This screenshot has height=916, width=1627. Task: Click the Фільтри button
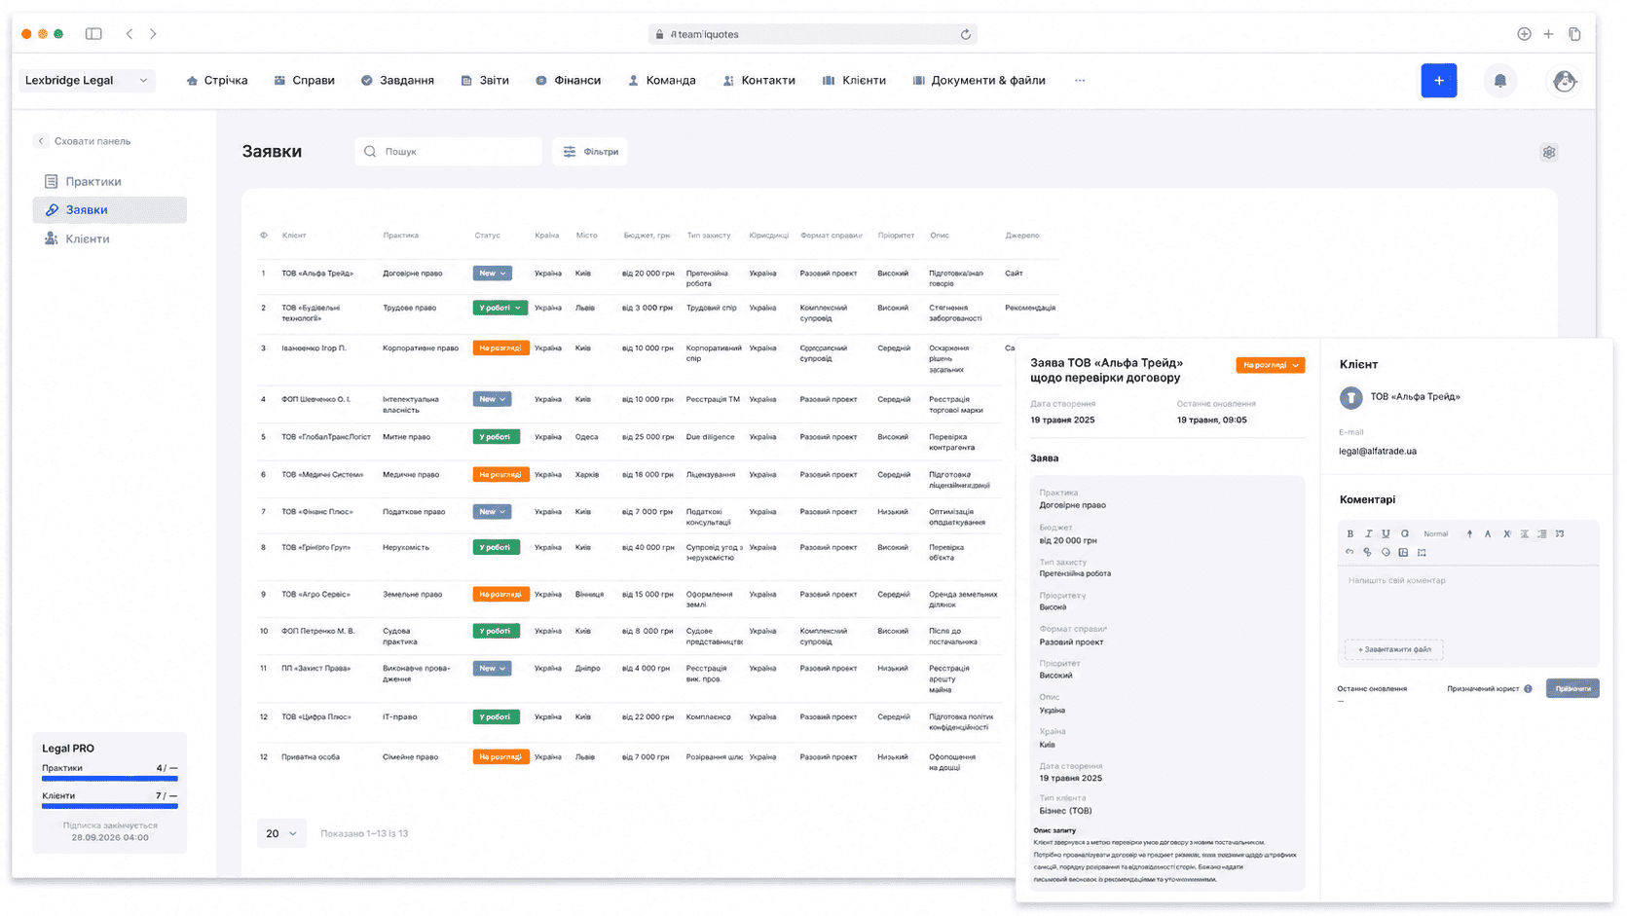(590, 152)
